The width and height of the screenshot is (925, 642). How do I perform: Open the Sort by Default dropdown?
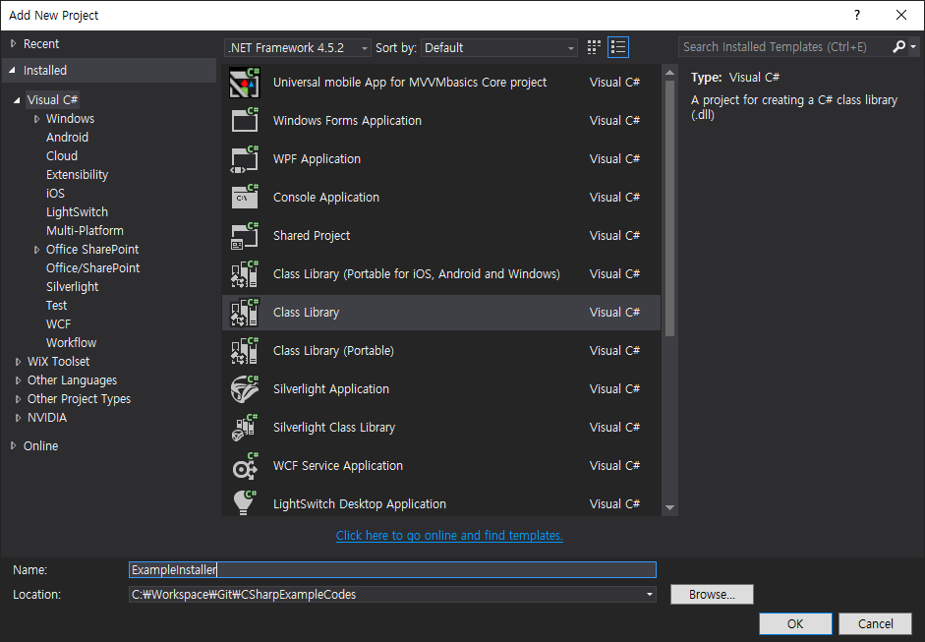pyautogui.click(x=499, y=48)
